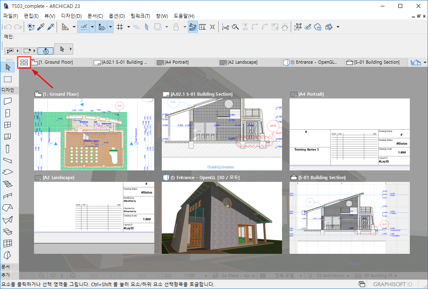This screenshot has height=289, width=428.
Task: Open the 디자인(D) menu
Action: coord(71,16)
